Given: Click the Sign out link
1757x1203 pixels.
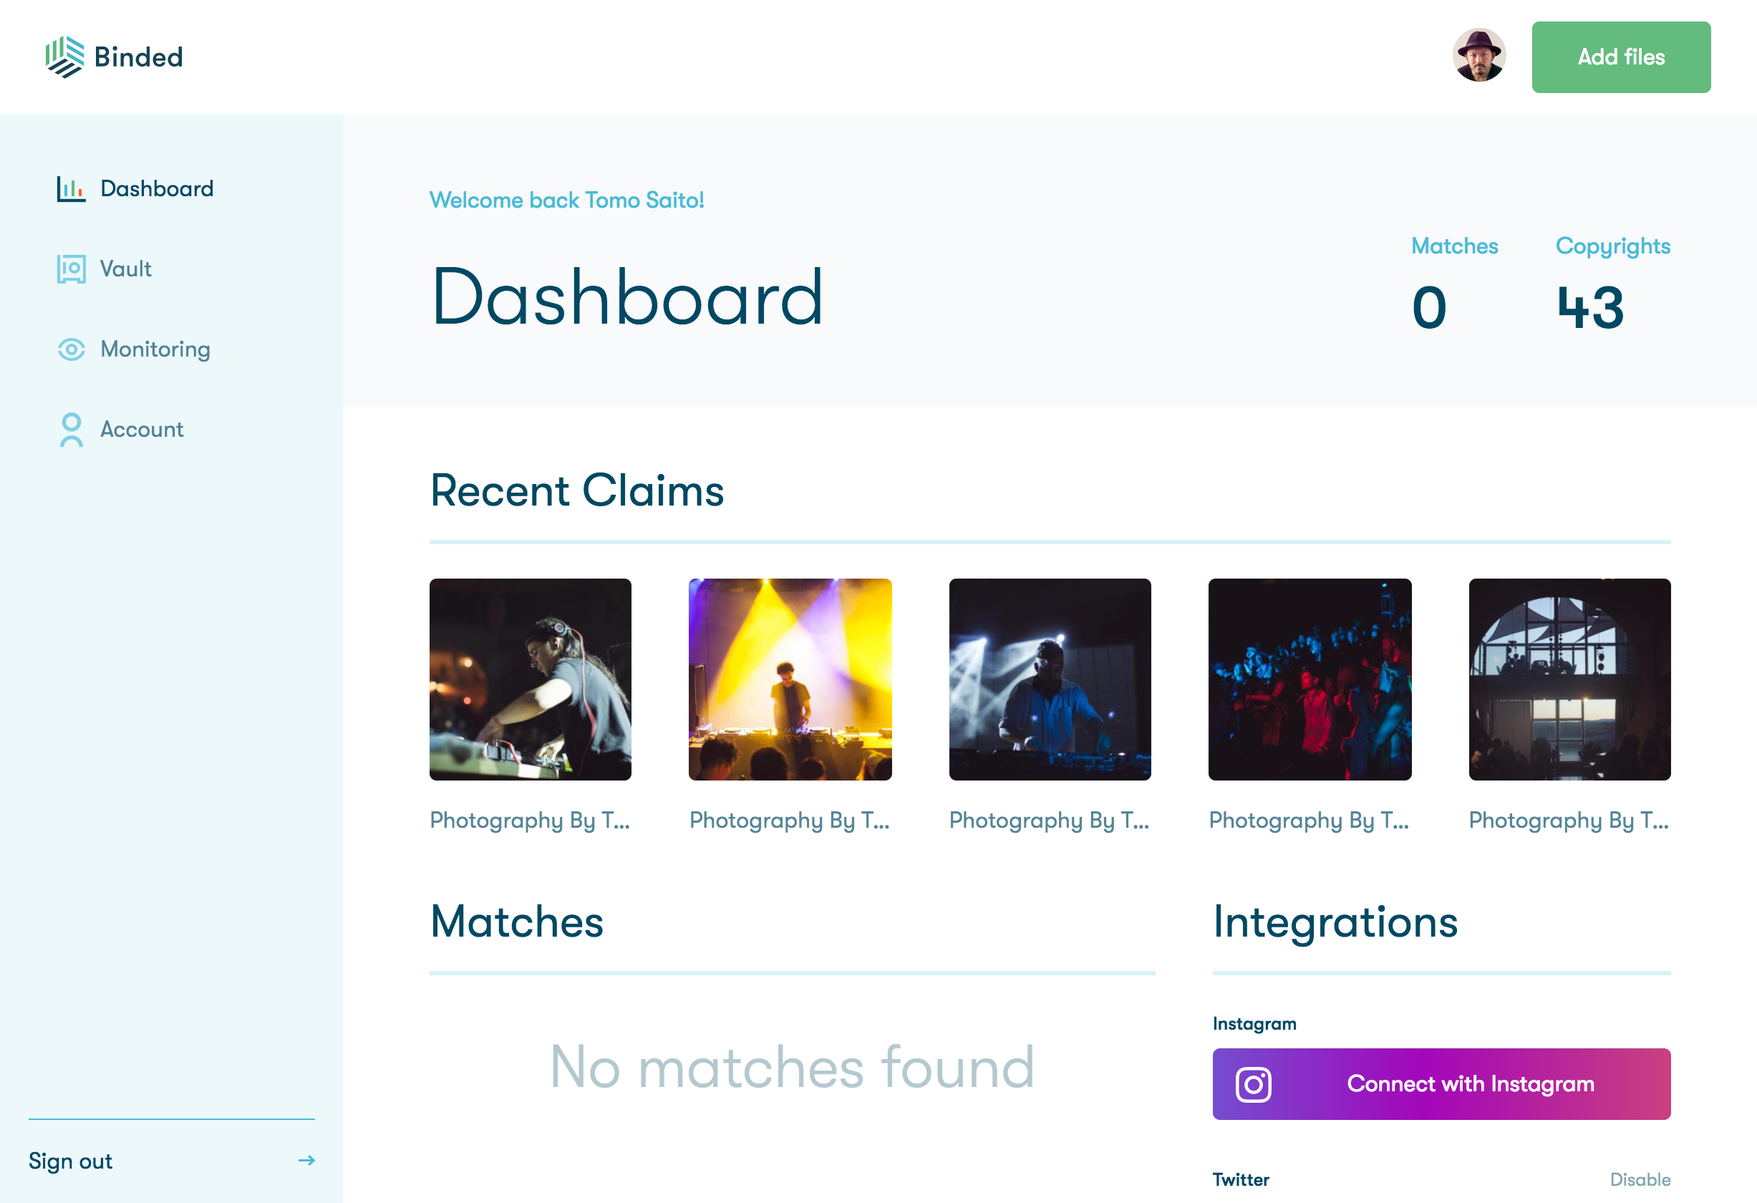Looking at the screenshot, I should coord(70,1161).
